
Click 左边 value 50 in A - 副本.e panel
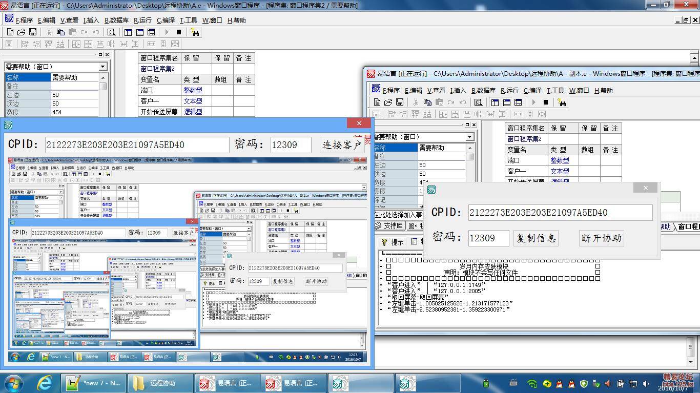(441, 165)
